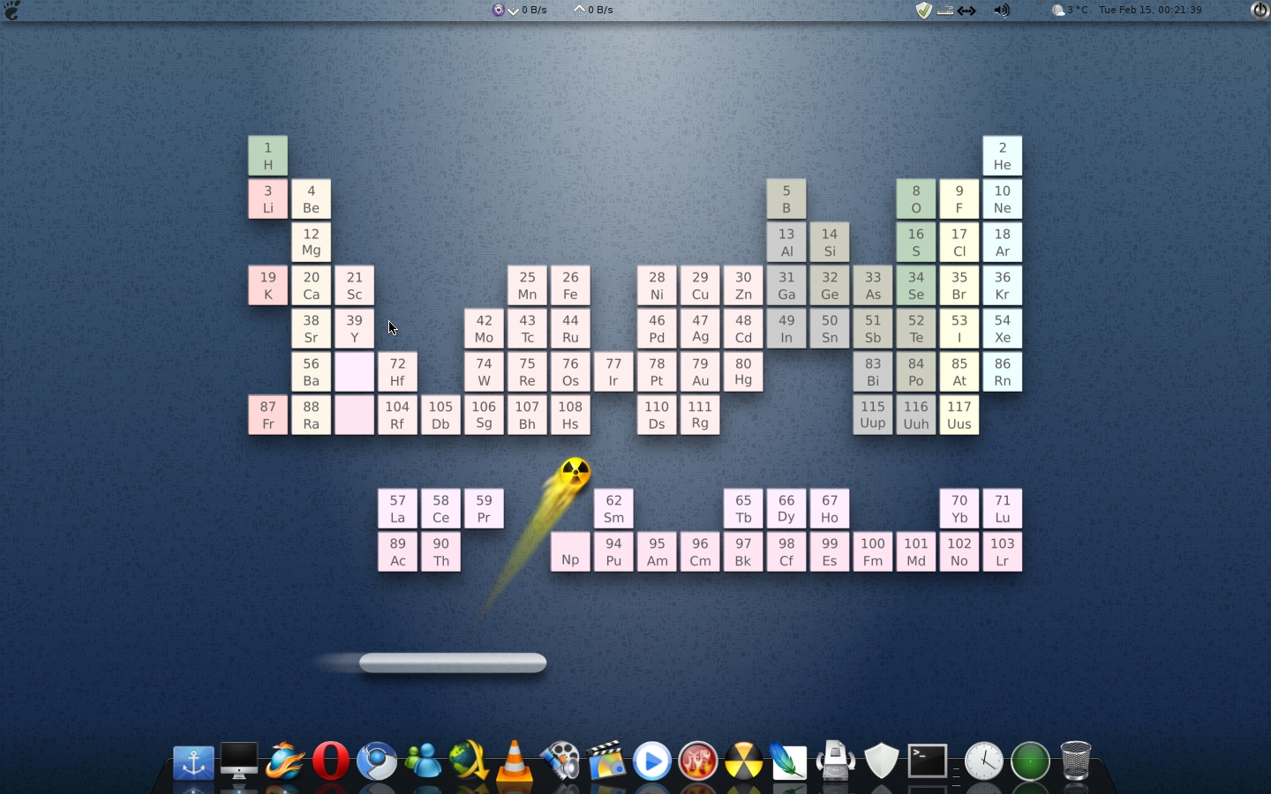Click the '94 Pu' plutonium tile

click(614, 552)
